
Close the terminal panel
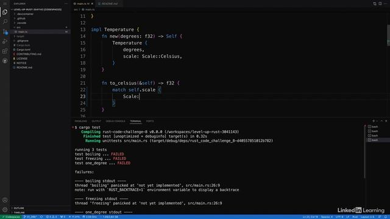386,121
